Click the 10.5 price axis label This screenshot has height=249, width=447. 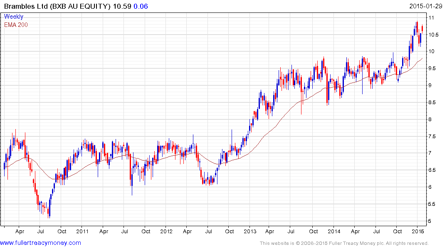point(433,35)
